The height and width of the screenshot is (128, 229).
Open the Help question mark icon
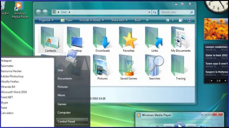189,20
